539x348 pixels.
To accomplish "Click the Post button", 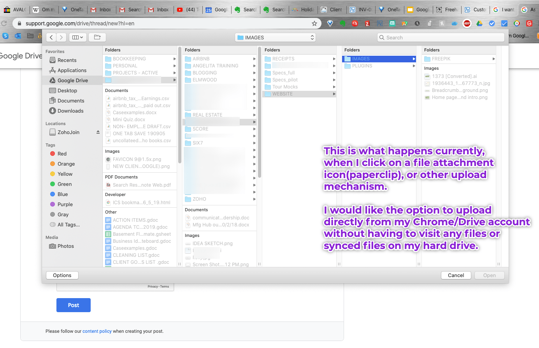I will (73, 305).
